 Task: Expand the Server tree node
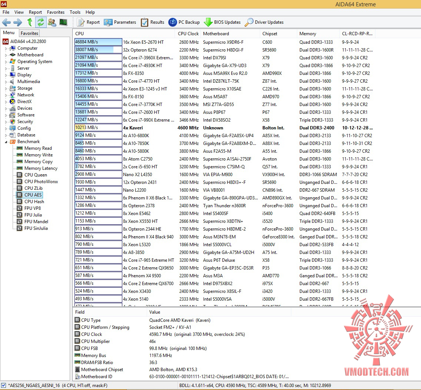pos(6,69)
